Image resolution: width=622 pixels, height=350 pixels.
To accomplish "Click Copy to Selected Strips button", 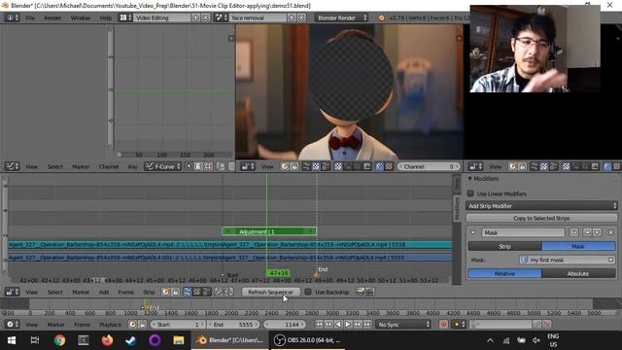I will click(x=541, y=218).
